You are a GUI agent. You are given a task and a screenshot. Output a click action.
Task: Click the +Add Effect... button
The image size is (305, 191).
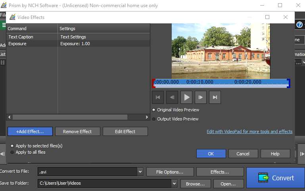[30, 132]
